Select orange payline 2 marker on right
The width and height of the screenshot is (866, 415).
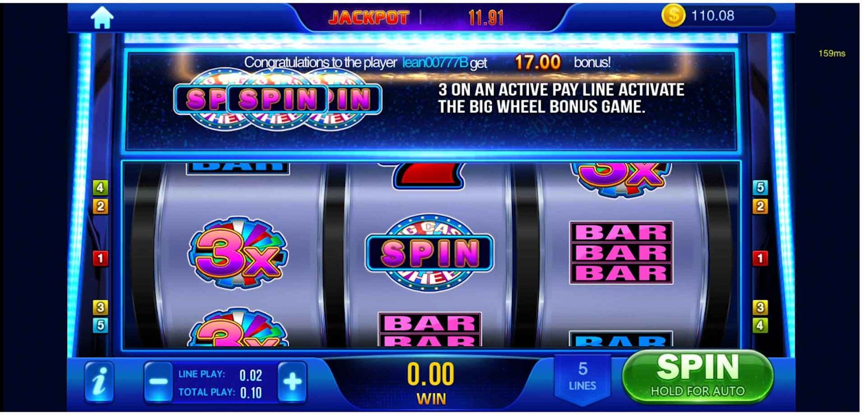coord(760,206)
